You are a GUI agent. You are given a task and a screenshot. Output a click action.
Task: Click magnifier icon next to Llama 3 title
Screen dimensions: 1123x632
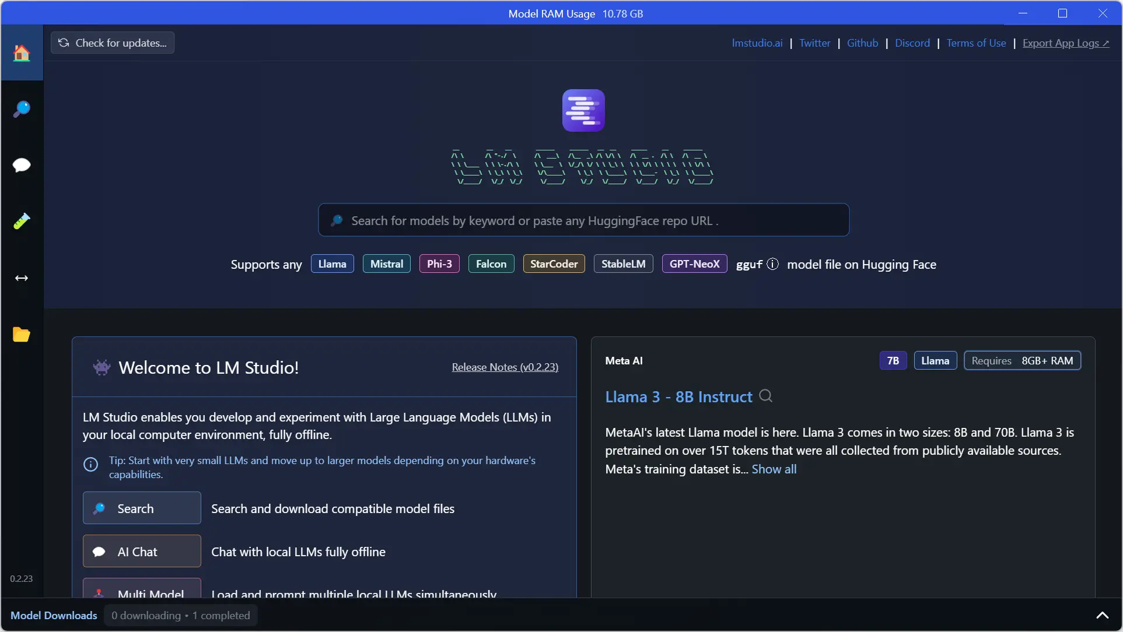(x=766, y=396)
